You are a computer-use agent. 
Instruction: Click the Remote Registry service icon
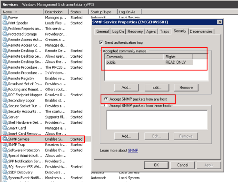(5, 78)
